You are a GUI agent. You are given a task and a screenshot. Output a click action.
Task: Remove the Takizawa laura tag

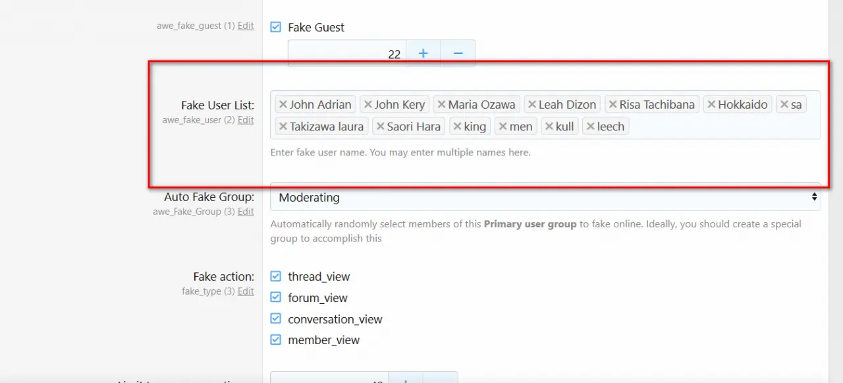pyautogui.click(x=283, y=127)
